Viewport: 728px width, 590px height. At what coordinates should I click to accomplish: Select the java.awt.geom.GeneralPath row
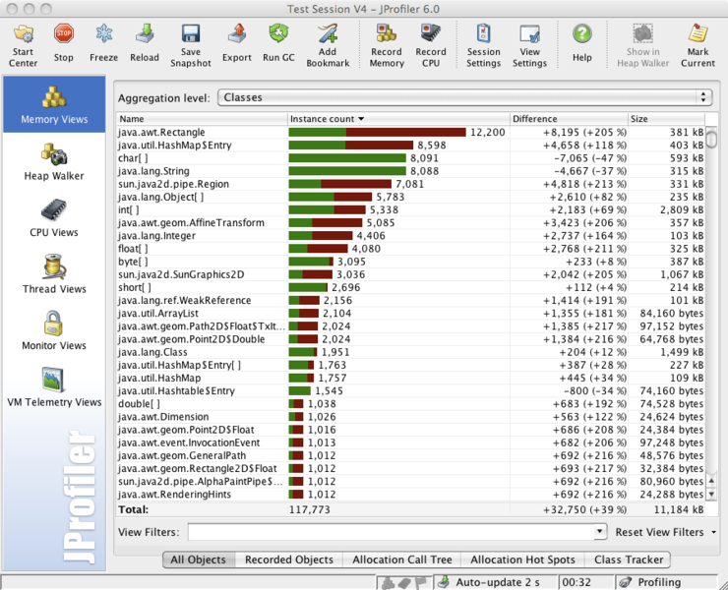(x=411, y=456)
